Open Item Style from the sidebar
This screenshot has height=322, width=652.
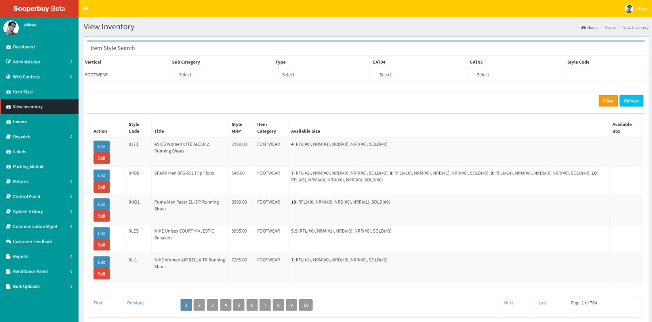[23, 92]
